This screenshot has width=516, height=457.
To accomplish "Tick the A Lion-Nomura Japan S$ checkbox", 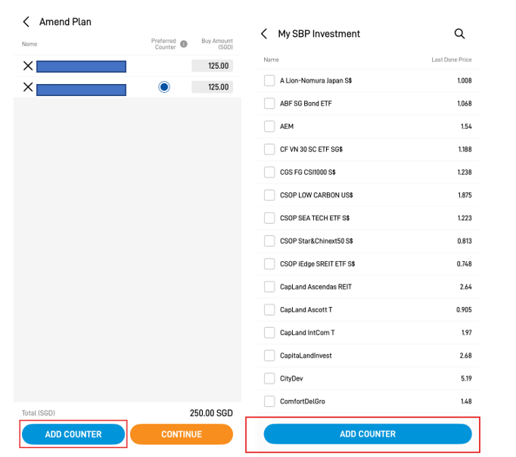I will (269, 80).
